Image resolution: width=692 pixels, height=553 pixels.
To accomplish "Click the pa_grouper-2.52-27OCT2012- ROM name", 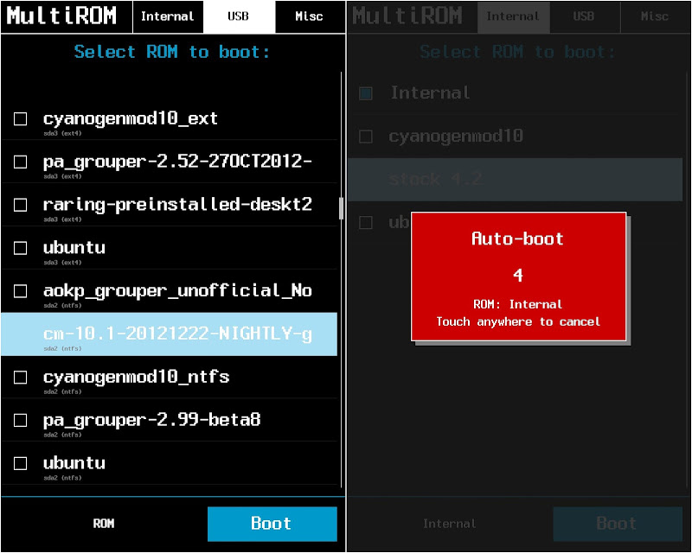I will (178, 162).
